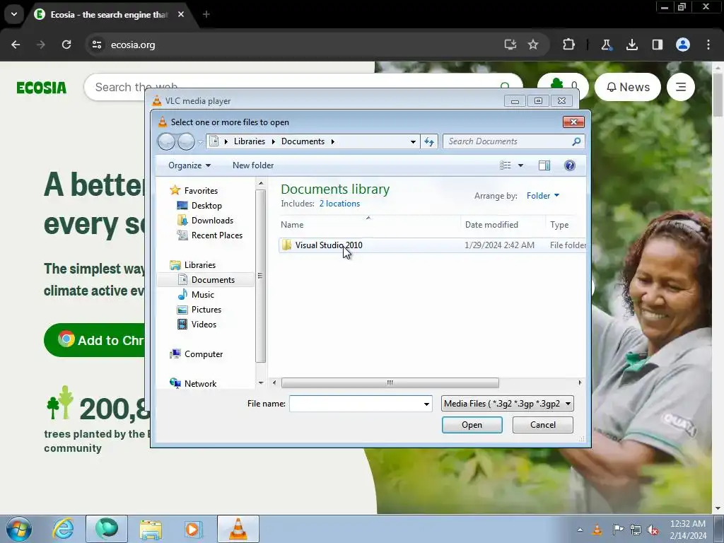Click the install app icon in the Chrome address bar
This screenshot has height=543, width=724.
[510, 45]
